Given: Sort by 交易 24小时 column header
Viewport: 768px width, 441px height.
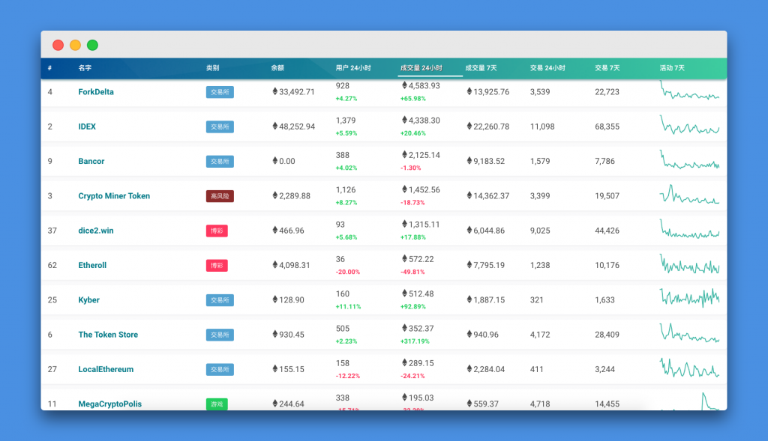Looking at the screenshot, I should [547, 68].
